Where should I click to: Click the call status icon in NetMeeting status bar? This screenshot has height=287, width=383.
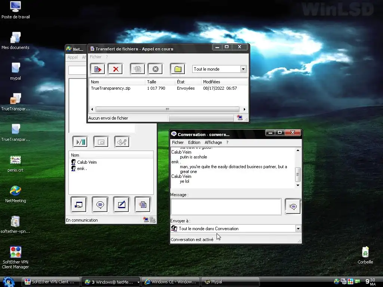pos(146,219)
